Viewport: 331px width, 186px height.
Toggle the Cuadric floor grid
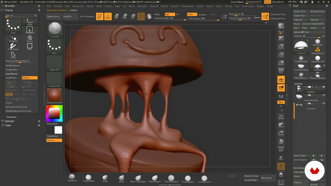[281, 79]
